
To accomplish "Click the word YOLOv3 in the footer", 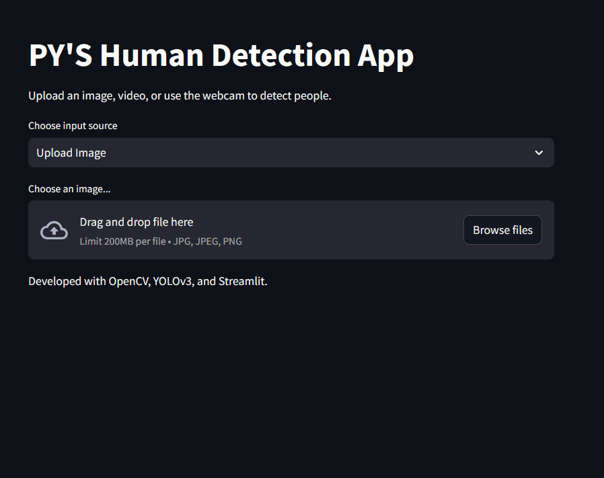I will coord(172,281).
